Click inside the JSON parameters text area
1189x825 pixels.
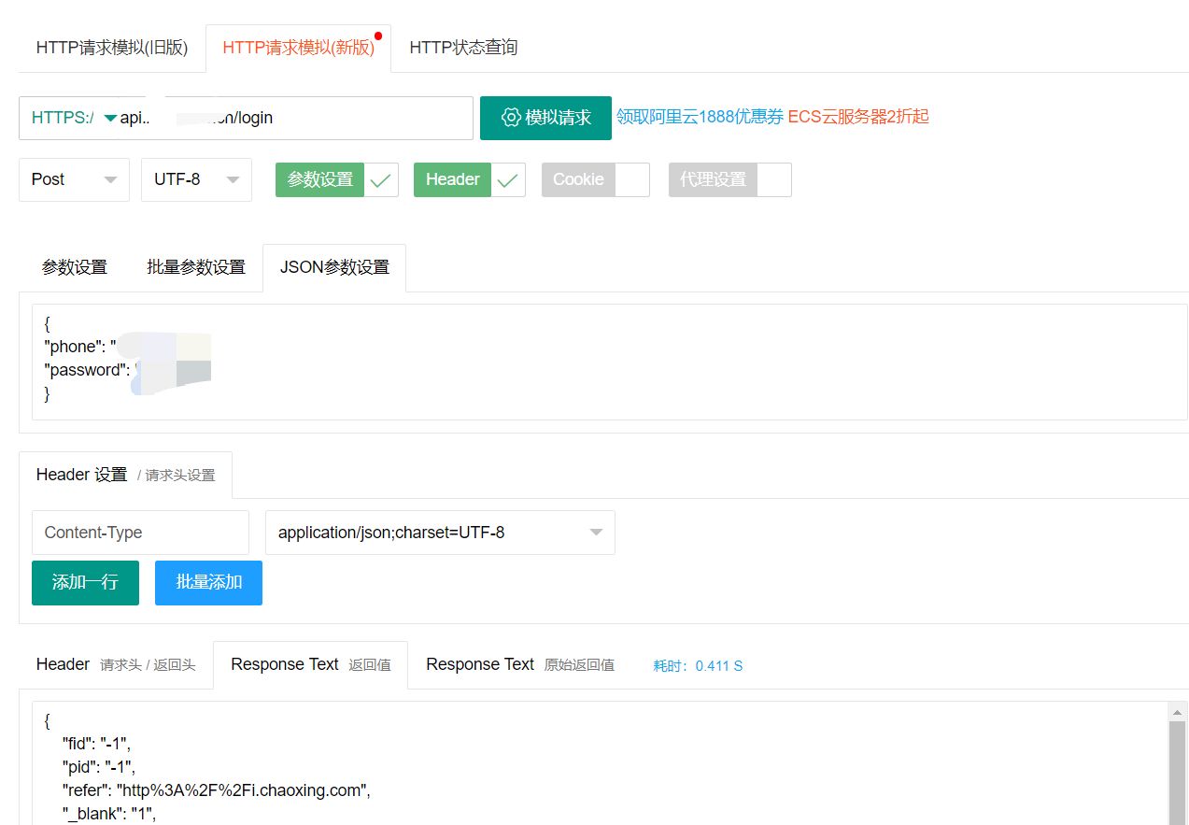pyautogui.click(x=609, y=363)
